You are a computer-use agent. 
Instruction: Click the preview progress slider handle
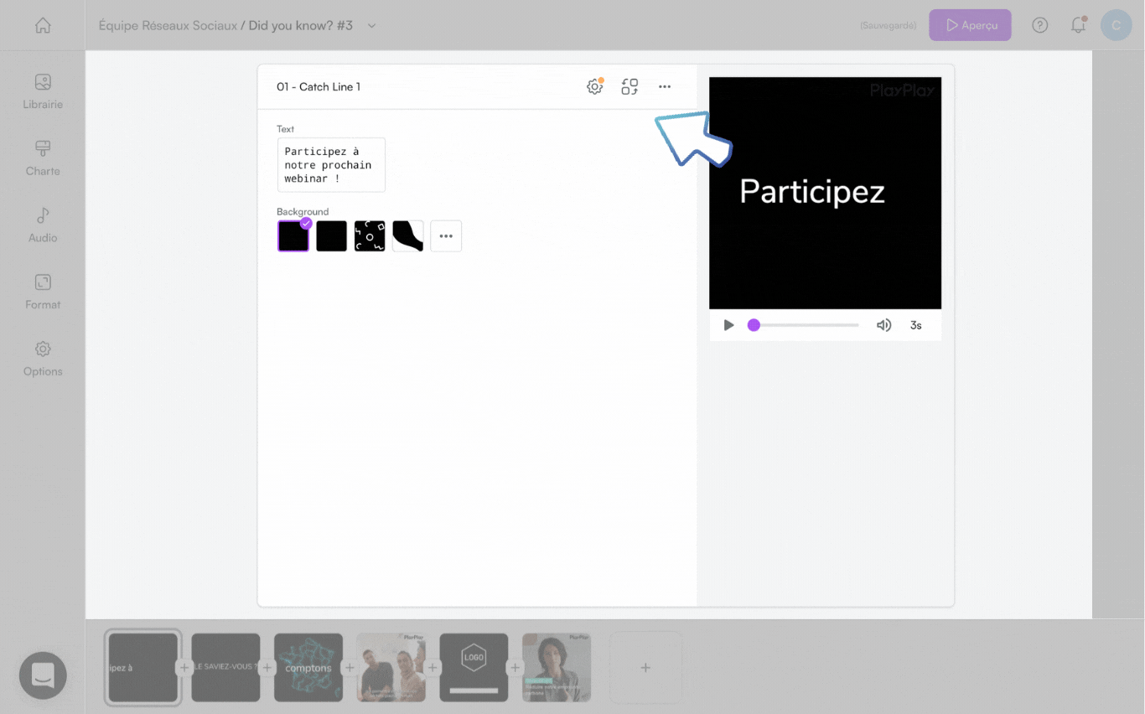pos(754,325)
